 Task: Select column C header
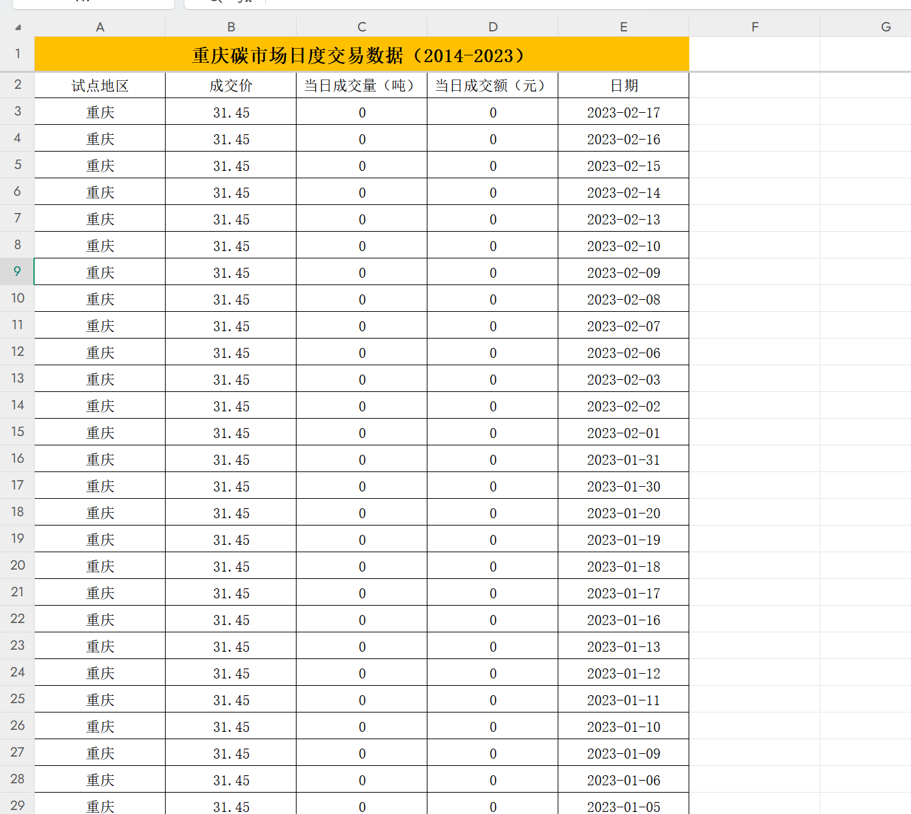click(x=362, y=27)
